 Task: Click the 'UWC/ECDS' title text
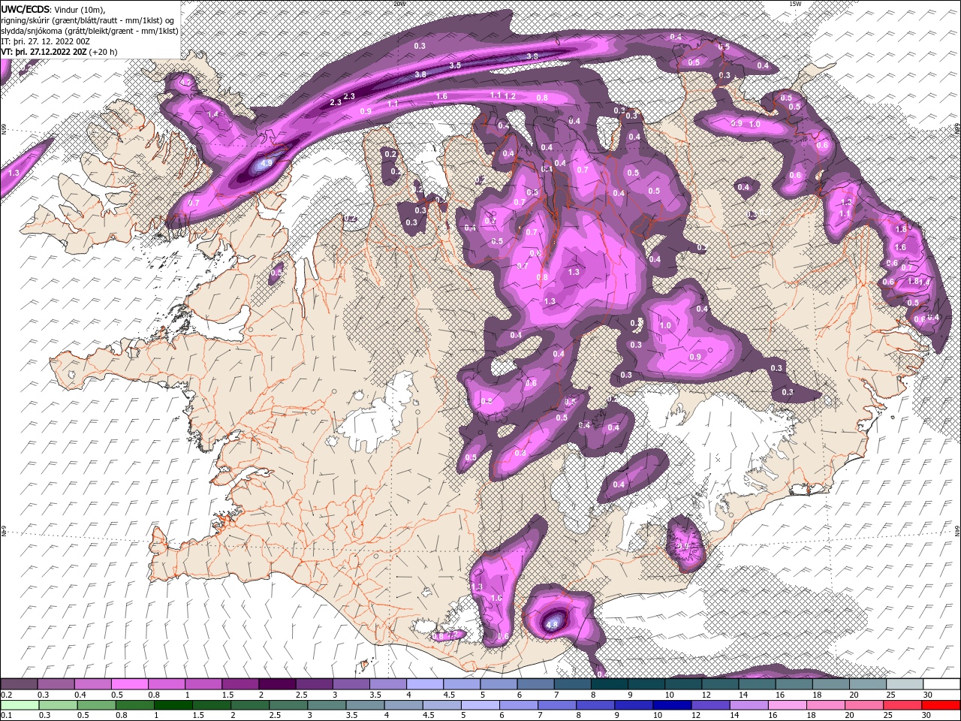pos(26,9)
